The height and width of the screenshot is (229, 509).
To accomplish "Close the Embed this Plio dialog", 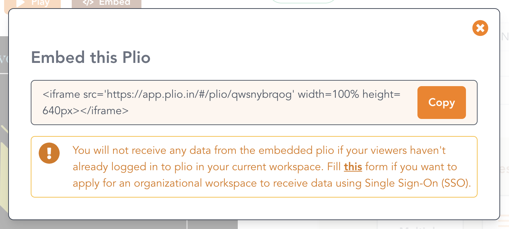I will tap(480, 28).
